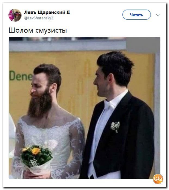This screenshot has width=169, height=190.
Task: Click the Nyka logo watermark
Action: (158, 179)
